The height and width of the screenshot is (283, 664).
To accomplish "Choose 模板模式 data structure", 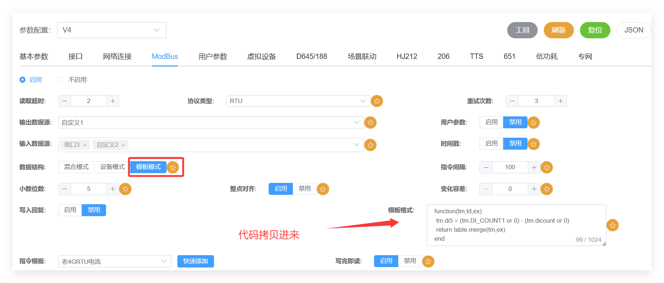I will tap(148, 167).
